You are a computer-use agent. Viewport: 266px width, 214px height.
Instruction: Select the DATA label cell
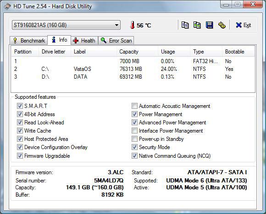[x=81, y=77]
